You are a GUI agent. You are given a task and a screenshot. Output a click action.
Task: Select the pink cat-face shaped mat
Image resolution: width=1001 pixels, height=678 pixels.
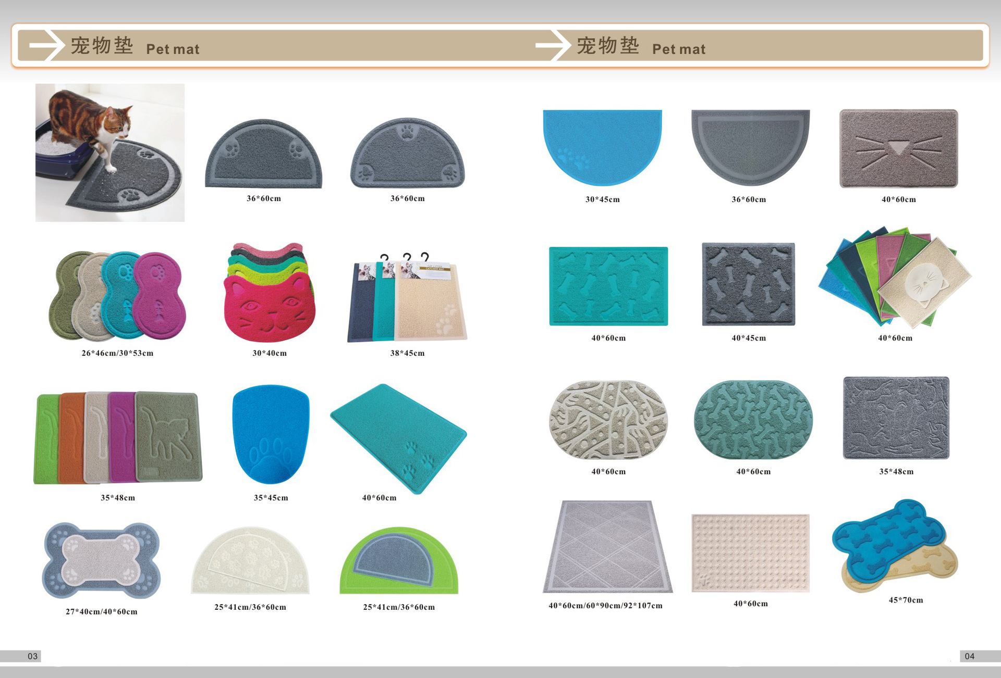point(269,307)
